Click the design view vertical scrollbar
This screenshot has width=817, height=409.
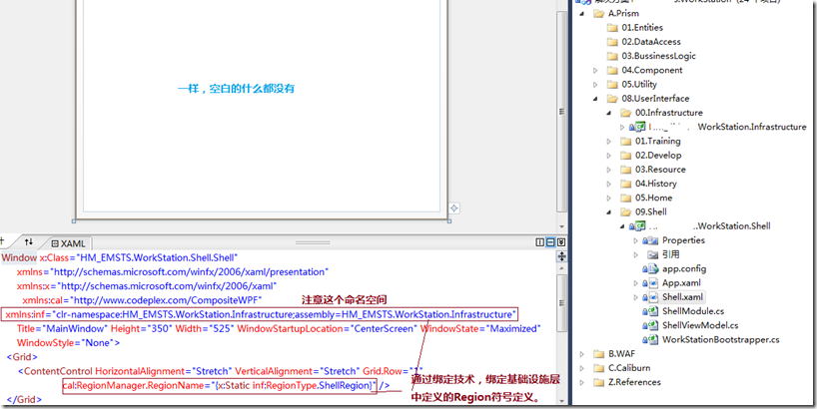pyautogui.click(x=561, y=113)
